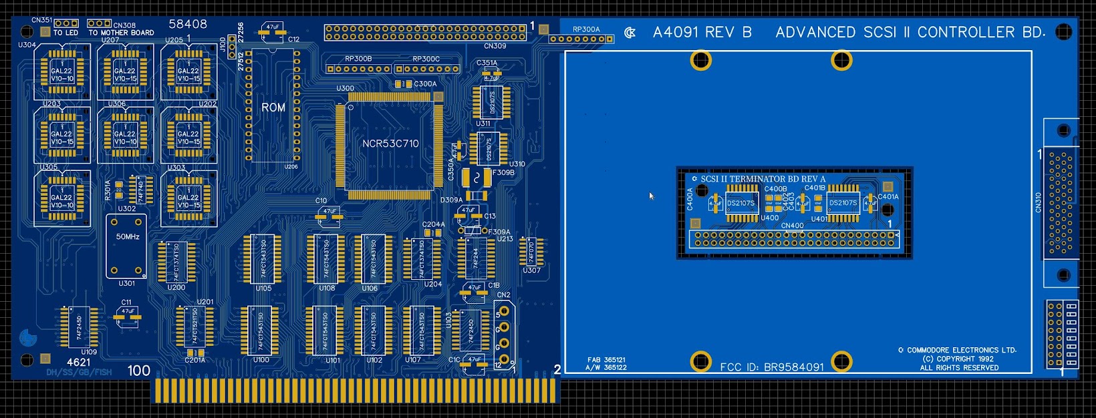
Task: Select GAL chip labeled U305
Action: (x=61, y=199)
